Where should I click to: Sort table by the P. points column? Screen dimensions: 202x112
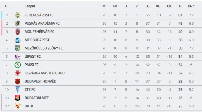180,6
